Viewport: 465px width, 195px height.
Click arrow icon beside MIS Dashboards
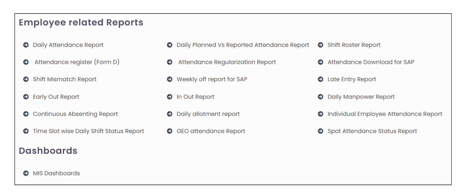click(26, 173)
